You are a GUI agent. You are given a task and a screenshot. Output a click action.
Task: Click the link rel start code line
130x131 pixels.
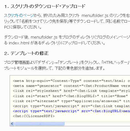(70, 96)
